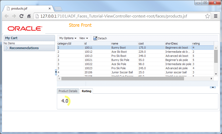
Task: Click the Beginners ski boot description
Action: (x=178, y=48)
